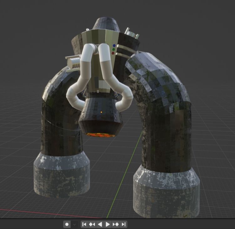
Task: Click the green dot on the model
Action: click(x=114, y=49)
